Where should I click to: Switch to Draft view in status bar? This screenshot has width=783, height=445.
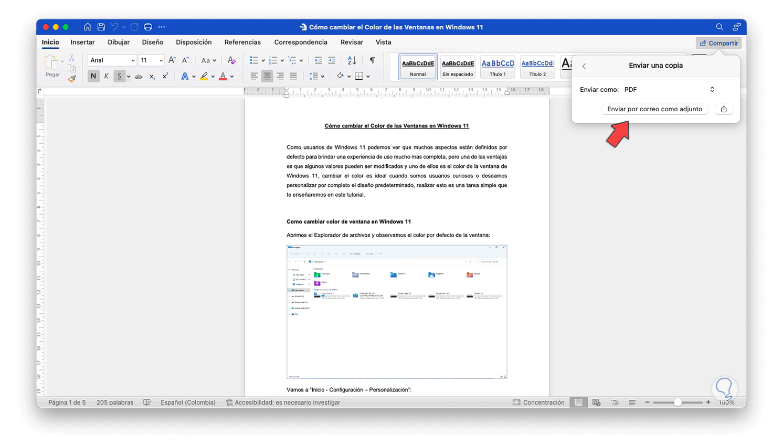click(x=632, y=402)
